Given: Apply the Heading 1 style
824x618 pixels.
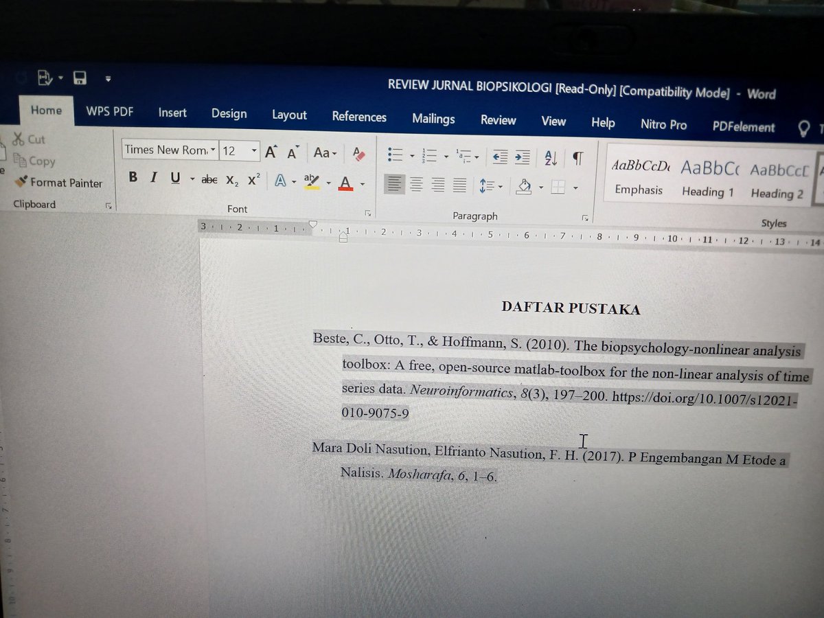Looking at the screenshot, I should pos(709,179).
